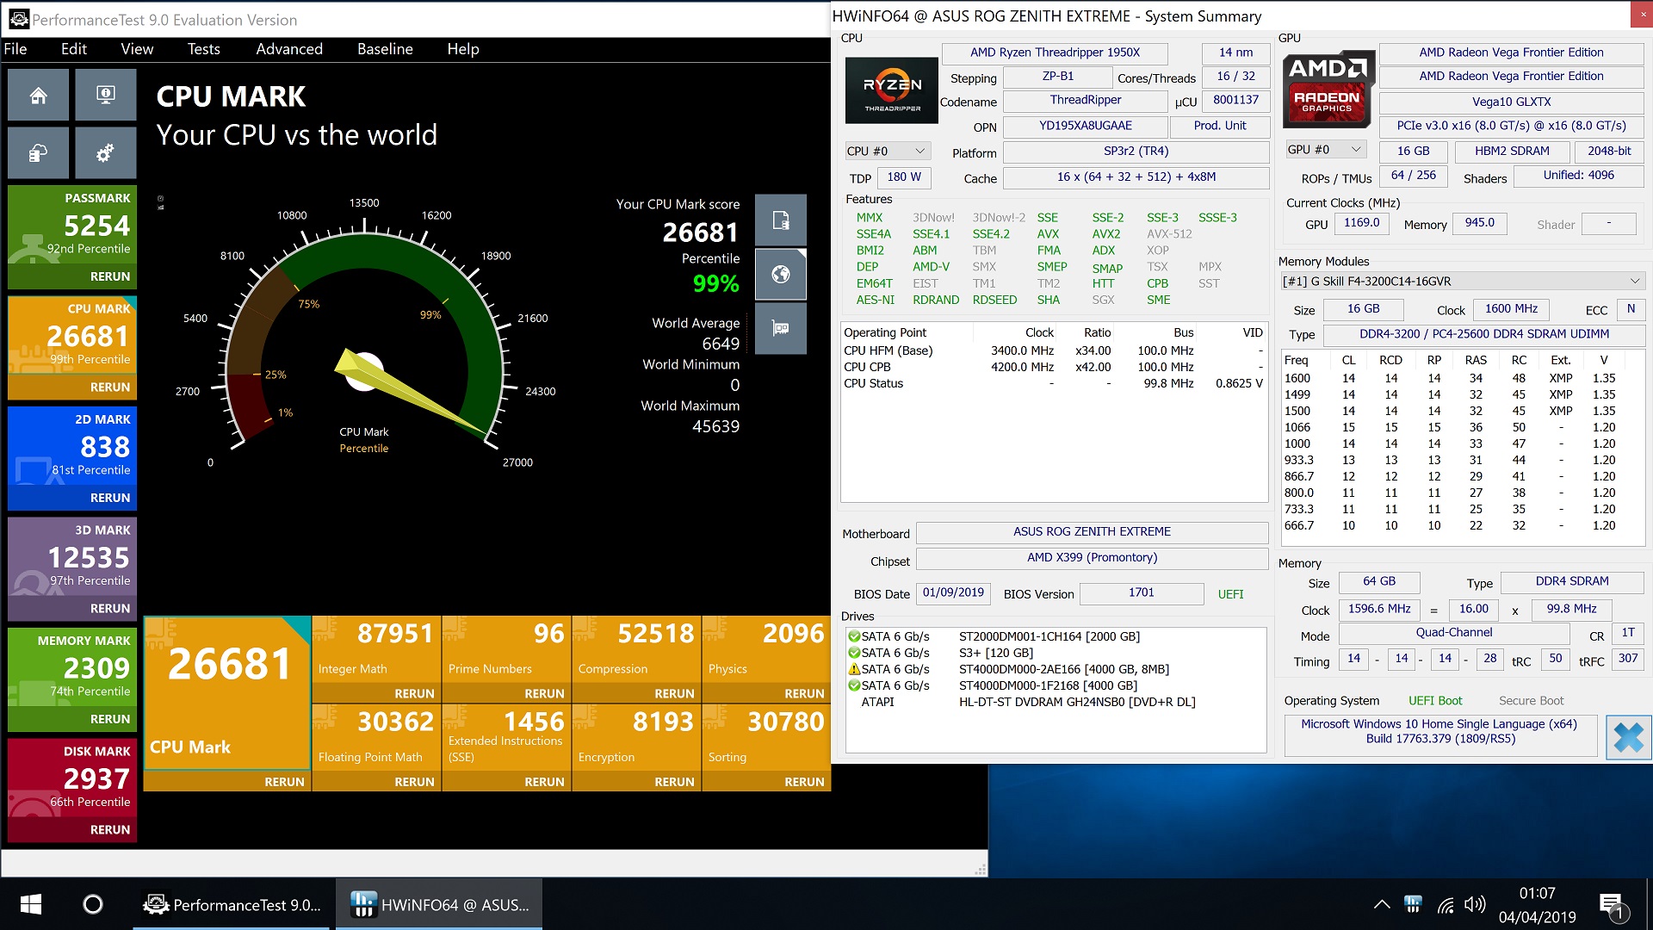Expand the GPU #0 selector dropdown
The image size is (1653, 930).
(x=1327, y=149)
